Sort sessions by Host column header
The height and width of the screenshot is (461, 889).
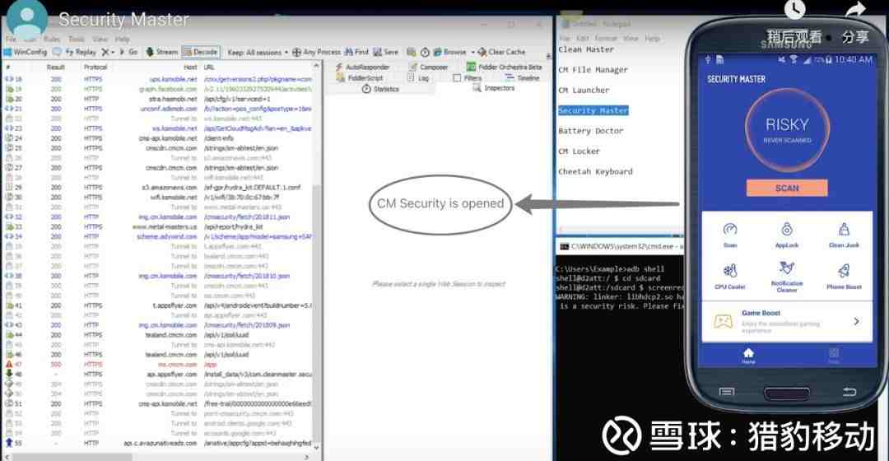point(190,67)
